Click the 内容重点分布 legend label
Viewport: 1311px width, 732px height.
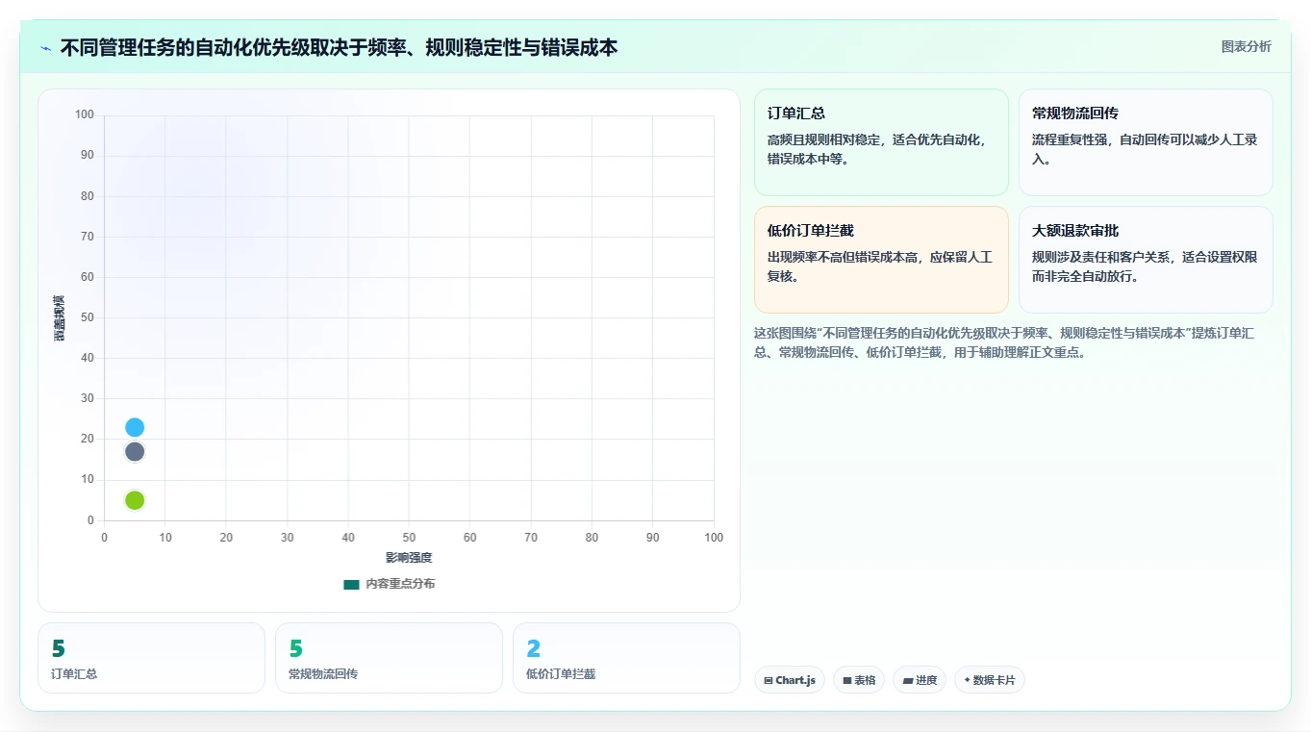click(400, 584)
